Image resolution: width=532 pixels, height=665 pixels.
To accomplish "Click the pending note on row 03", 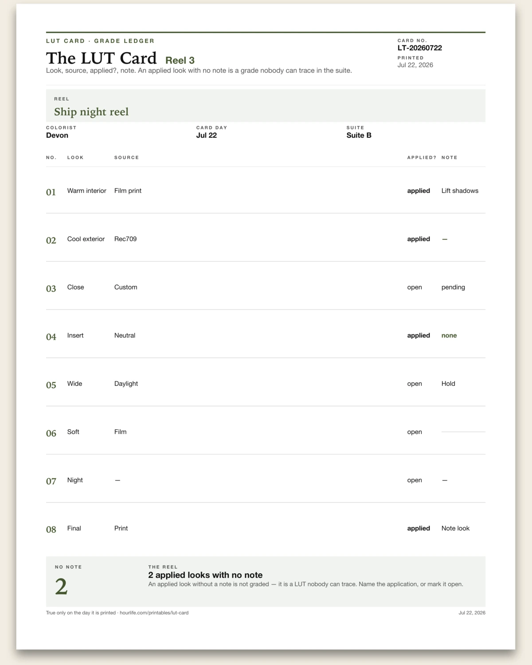I will tap(453, 287).
